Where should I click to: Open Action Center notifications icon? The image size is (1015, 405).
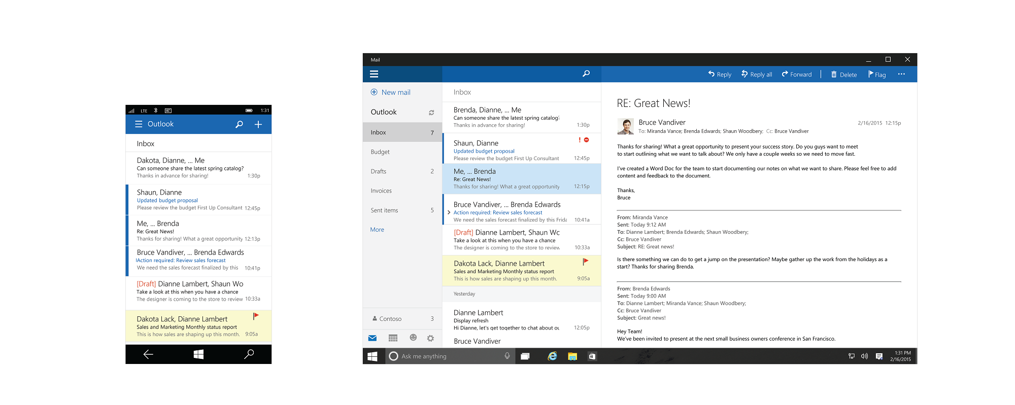[x=879, y=356]
